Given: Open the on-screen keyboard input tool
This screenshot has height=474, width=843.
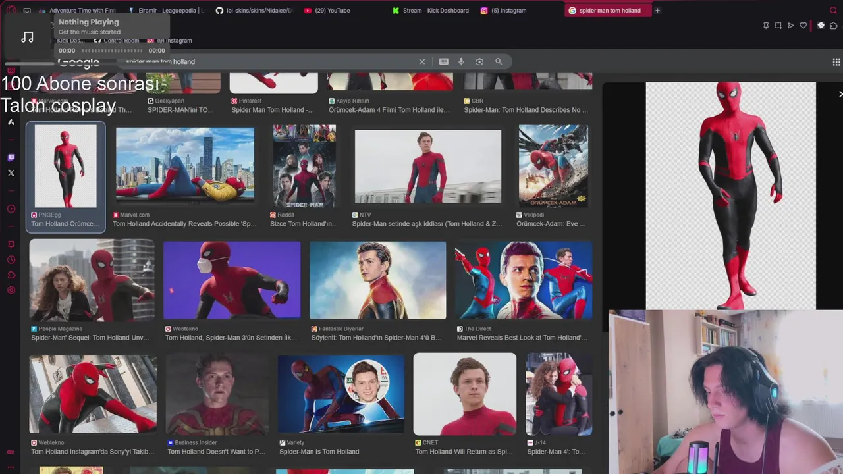Looking at the screenshot, I should tap(444, 61).
